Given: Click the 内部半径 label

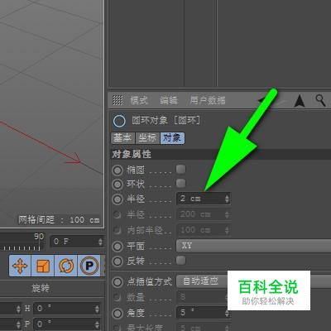Looking at the screenshot, I should (146, 230).
